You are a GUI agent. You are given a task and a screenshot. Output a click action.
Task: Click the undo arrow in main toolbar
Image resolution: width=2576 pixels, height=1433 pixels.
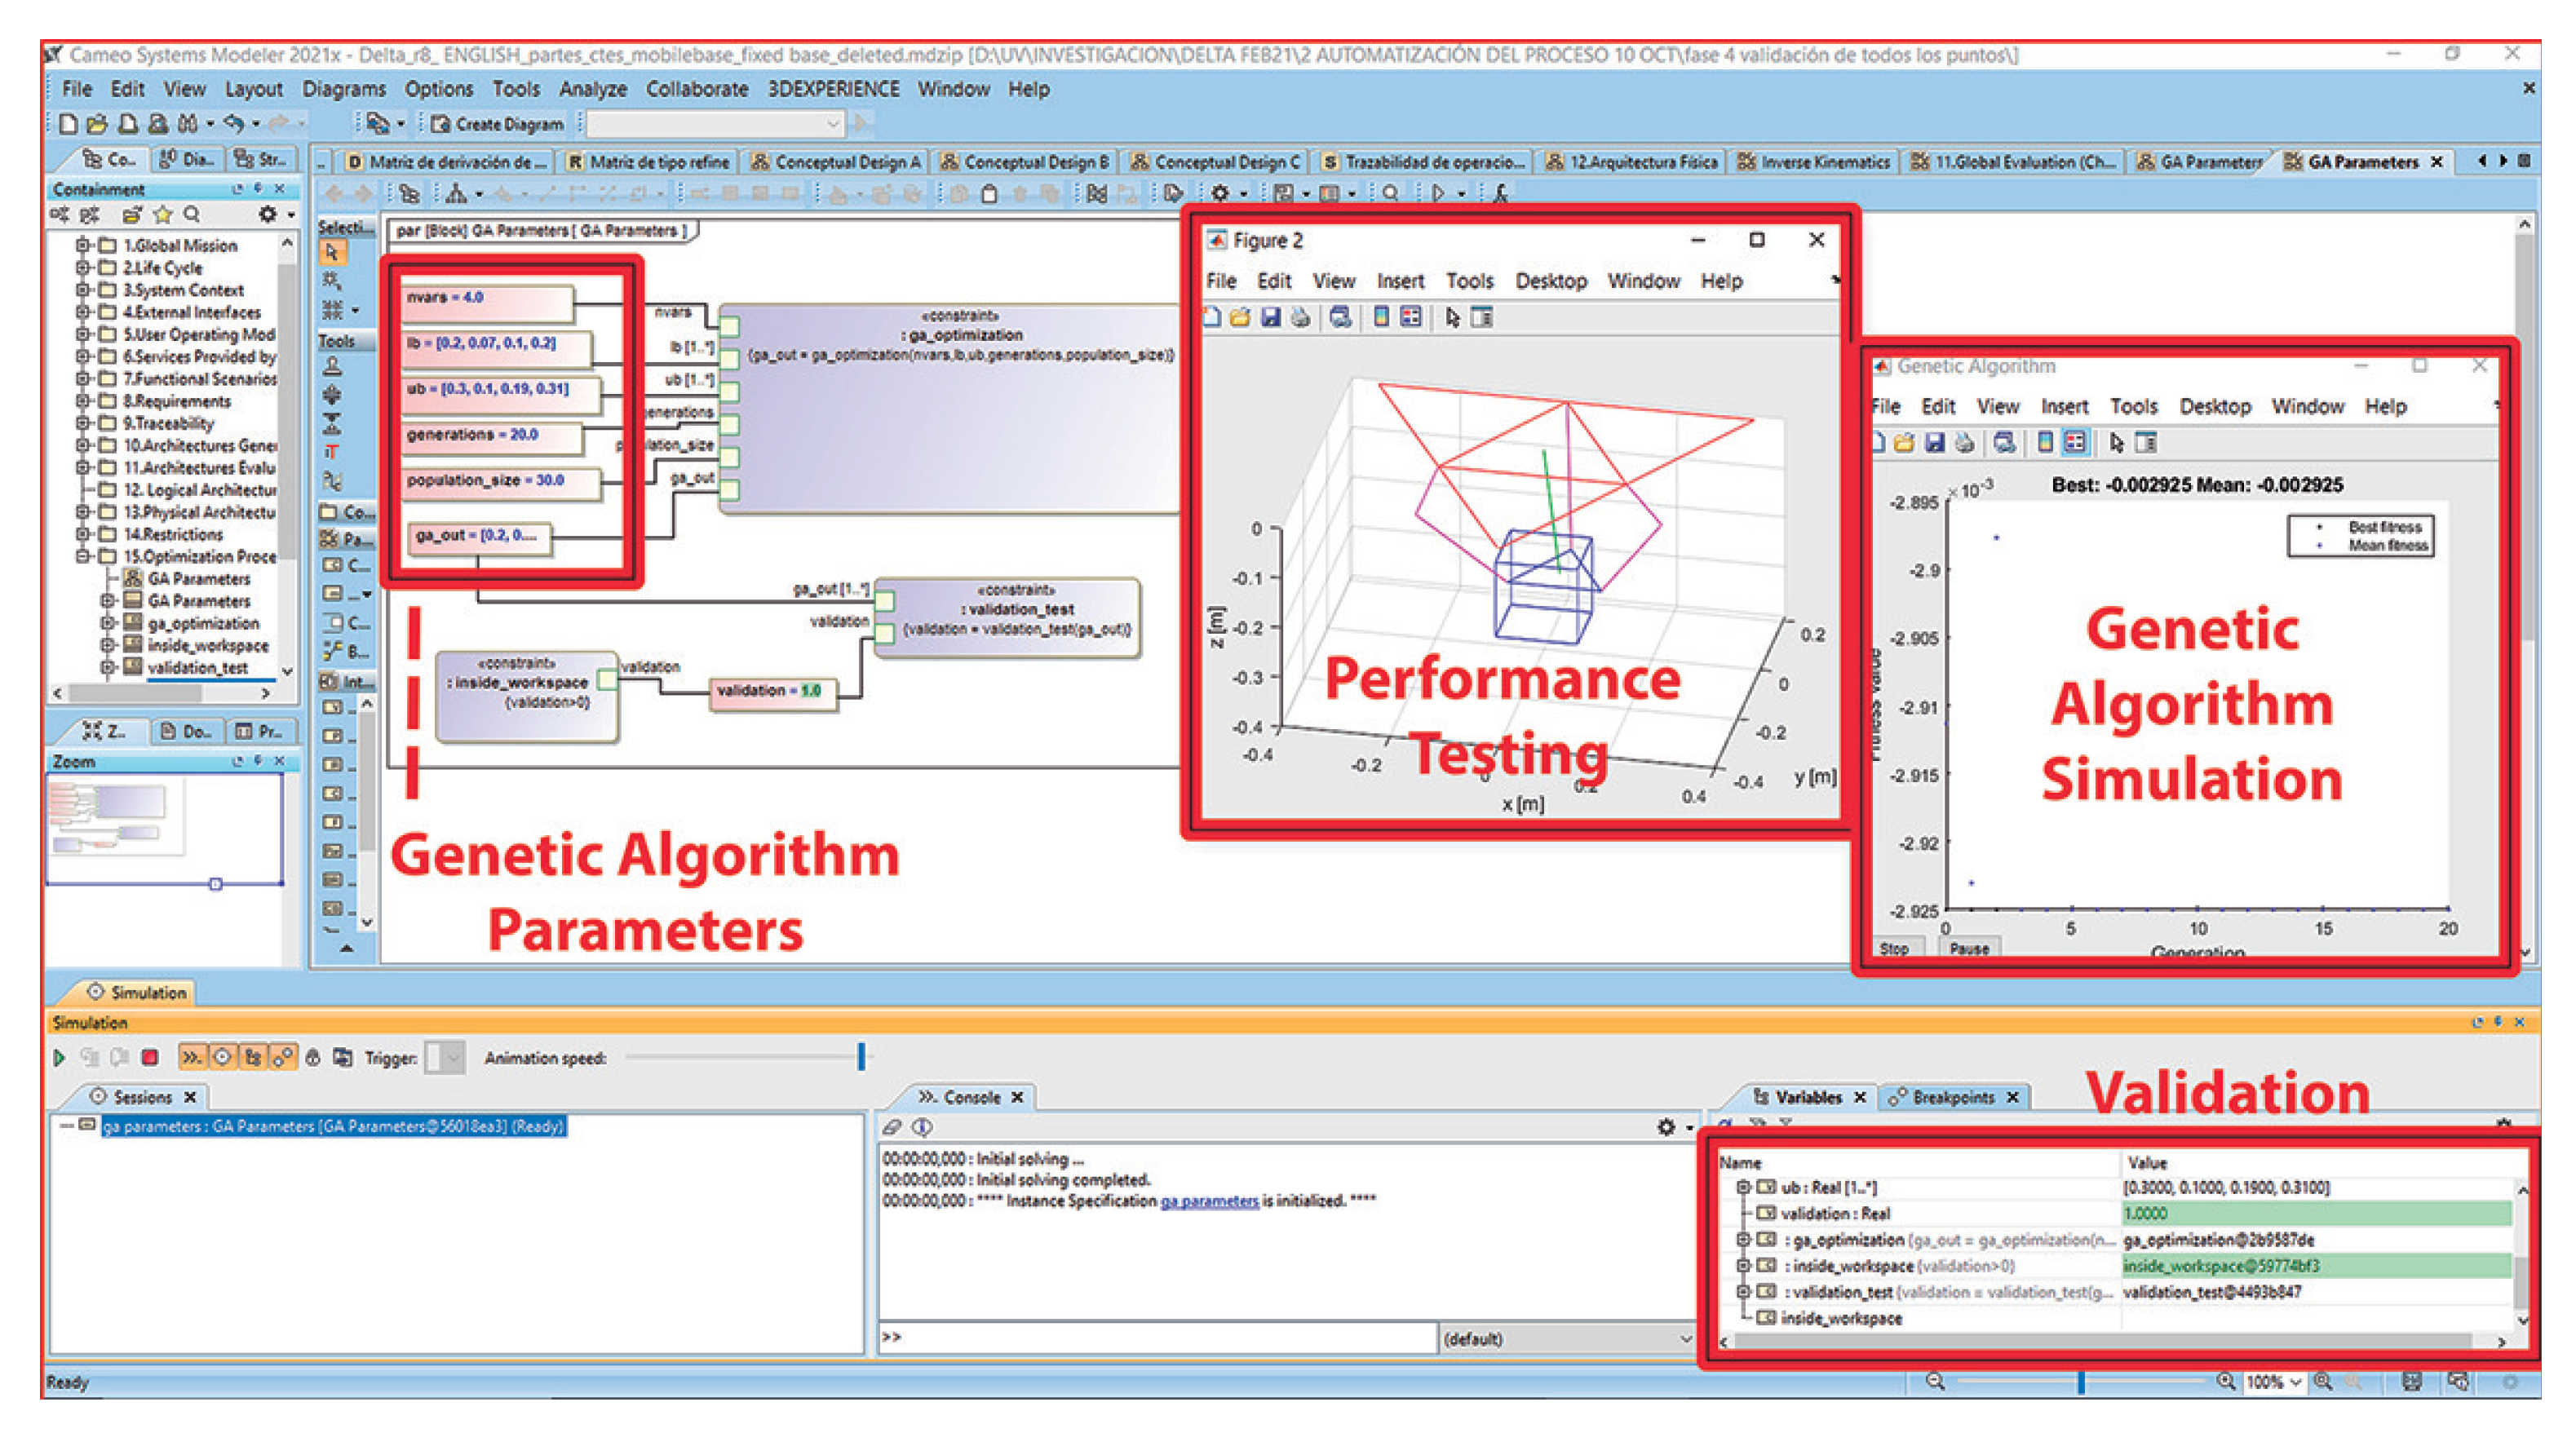coord(234,124)
